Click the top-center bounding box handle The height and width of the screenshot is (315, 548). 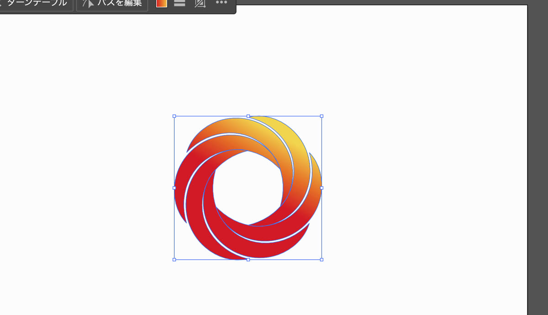pos(248,116)
